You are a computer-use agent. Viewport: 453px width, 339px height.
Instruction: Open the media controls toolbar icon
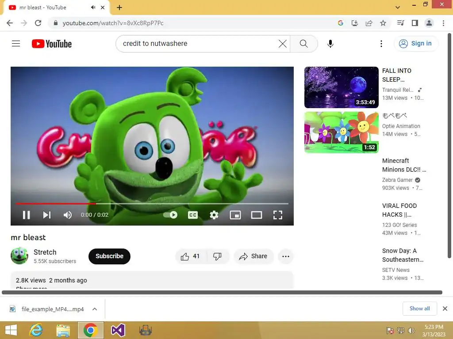[400, 23]
